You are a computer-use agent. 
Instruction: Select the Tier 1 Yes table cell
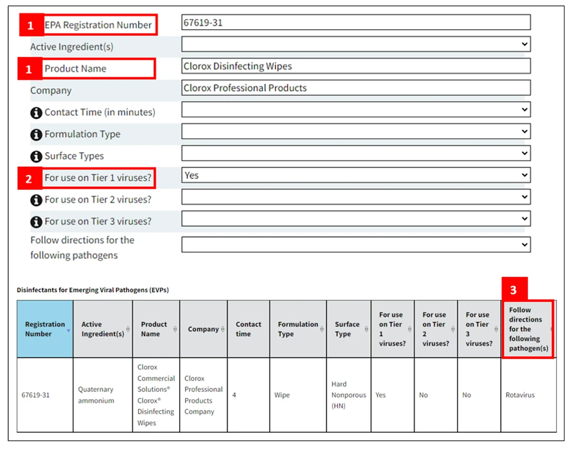pyautogui.click(x=393, y=395)
